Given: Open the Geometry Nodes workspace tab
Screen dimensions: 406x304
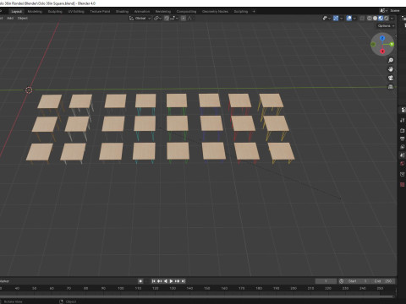Looking at the screenshot, I should [215, 12].
